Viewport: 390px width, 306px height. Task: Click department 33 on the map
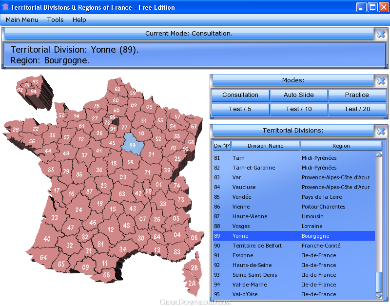[55, 217]
